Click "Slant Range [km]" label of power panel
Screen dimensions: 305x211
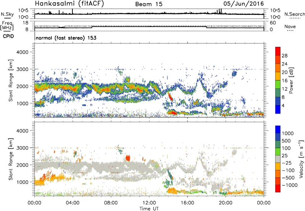11,80
